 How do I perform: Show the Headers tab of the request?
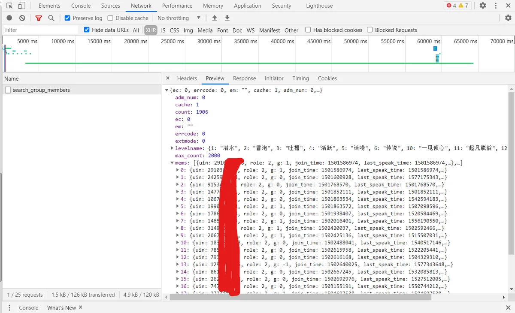point(187,78)
